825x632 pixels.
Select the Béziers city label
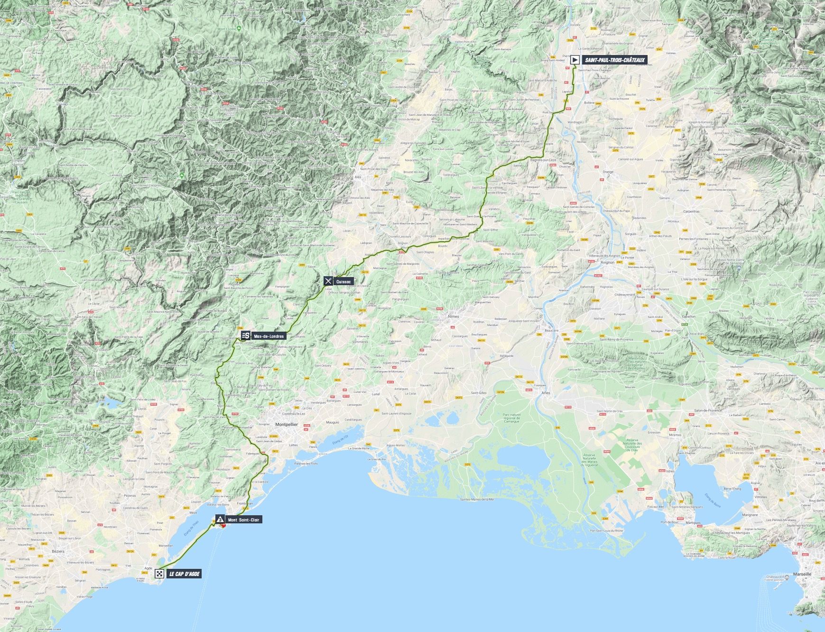pyautogui.click(x=58, y=551)
